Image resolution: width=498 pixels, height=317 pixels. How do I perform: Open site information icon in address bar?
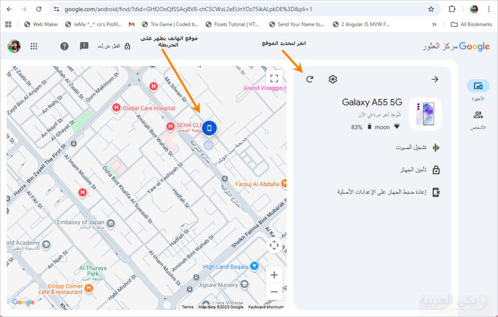pos(56,9)
